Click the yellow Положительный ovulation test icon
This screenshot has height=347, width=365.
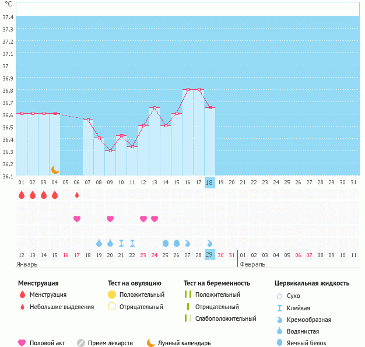[x=112, y=295]
